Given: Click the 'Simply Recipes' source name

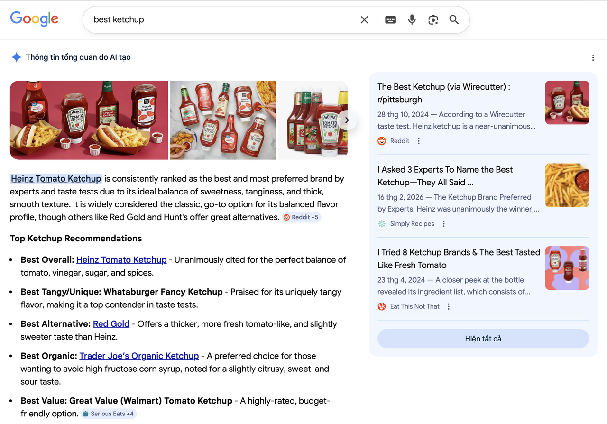Looking at the screenshot, I should [412, 224].
